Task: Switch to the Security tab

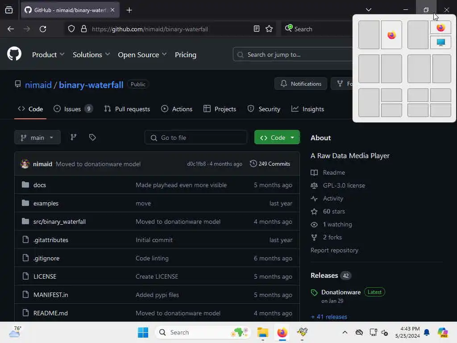Action: pos(264,109)
